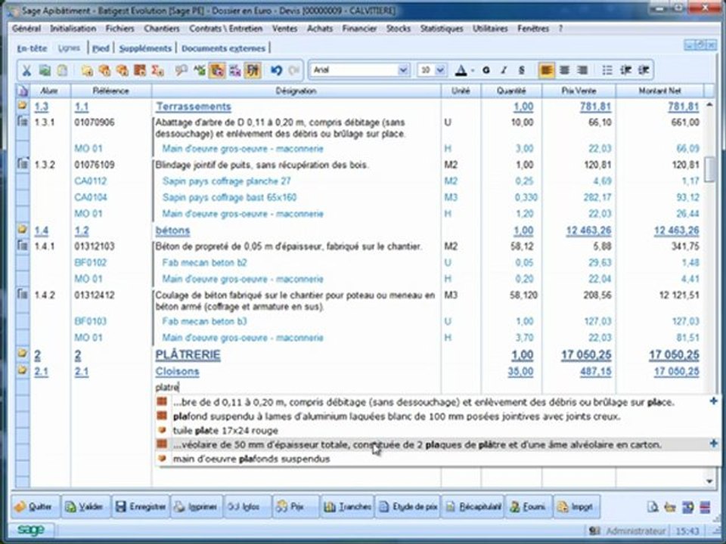The height and width of the screenshot is (544, 726).
Task: Open the font color dropdown arrow
Action: [473, 71]
